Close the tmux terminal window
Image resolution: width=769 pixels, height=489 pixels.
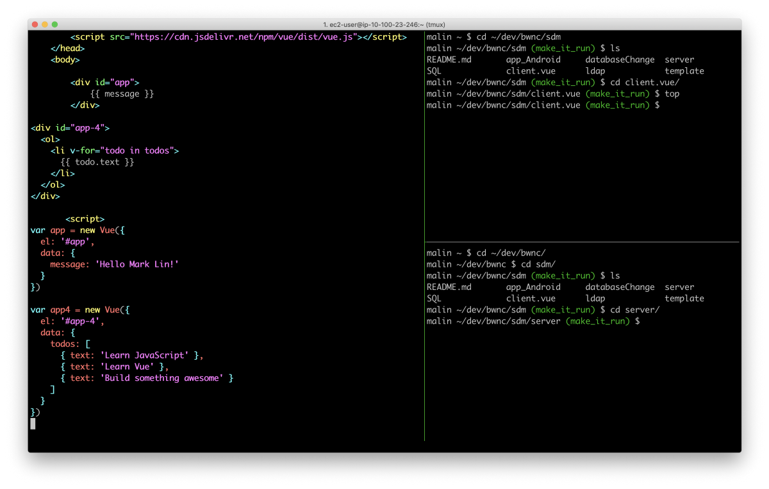pos(36,24)
